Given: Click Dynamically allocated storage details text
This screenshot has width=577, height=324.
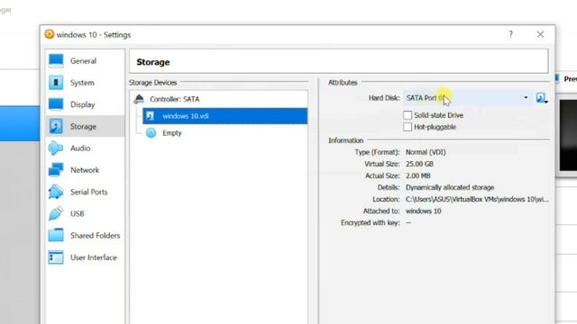Looking at the screenshot, I should tap(450, 187).
